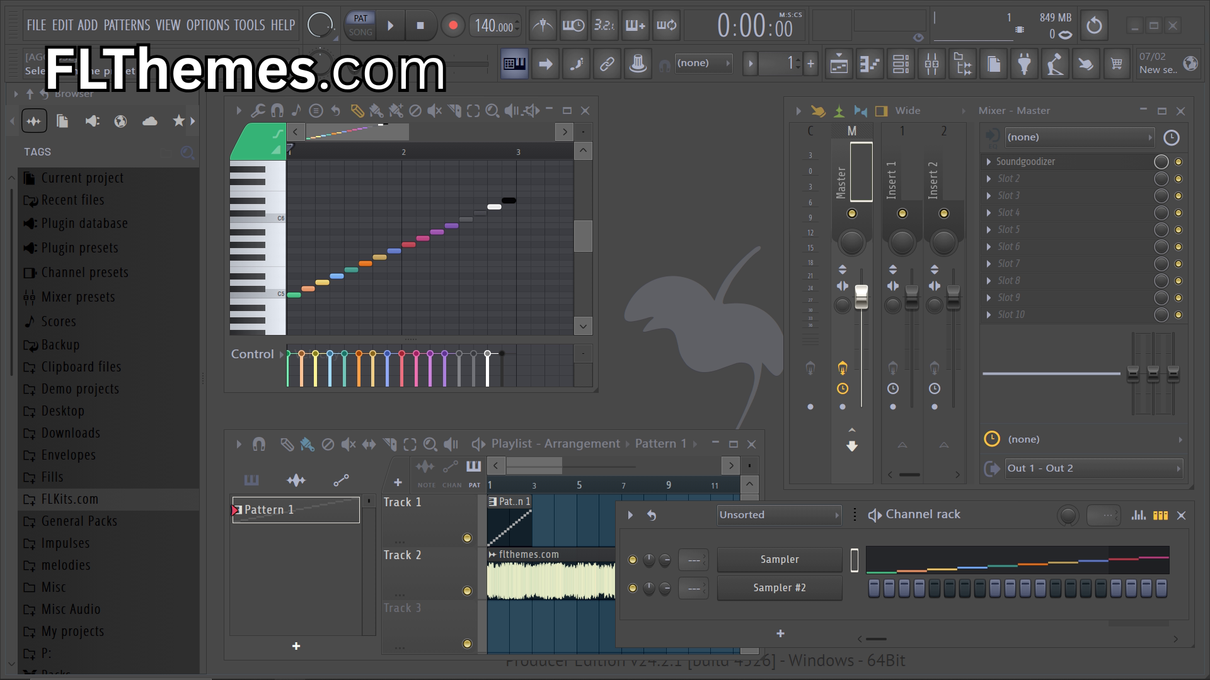This screenshot has height=680, width=1210.
Task: Open the Playlist view from the toolbar
Action: 839,64
